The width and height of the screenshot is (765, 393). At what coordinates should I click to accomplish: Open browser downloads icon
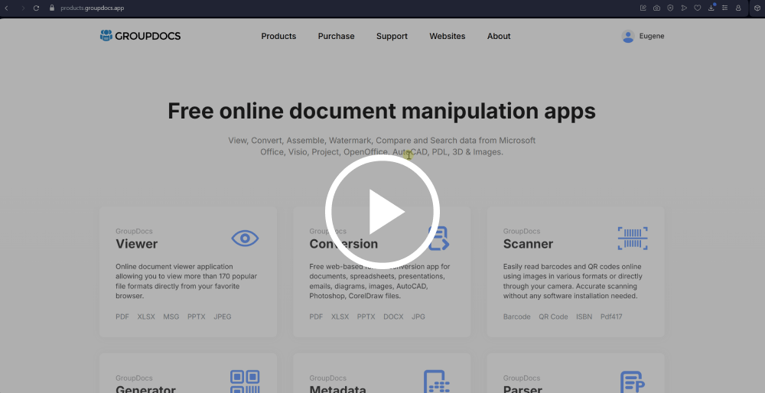(x=711, y=8)
